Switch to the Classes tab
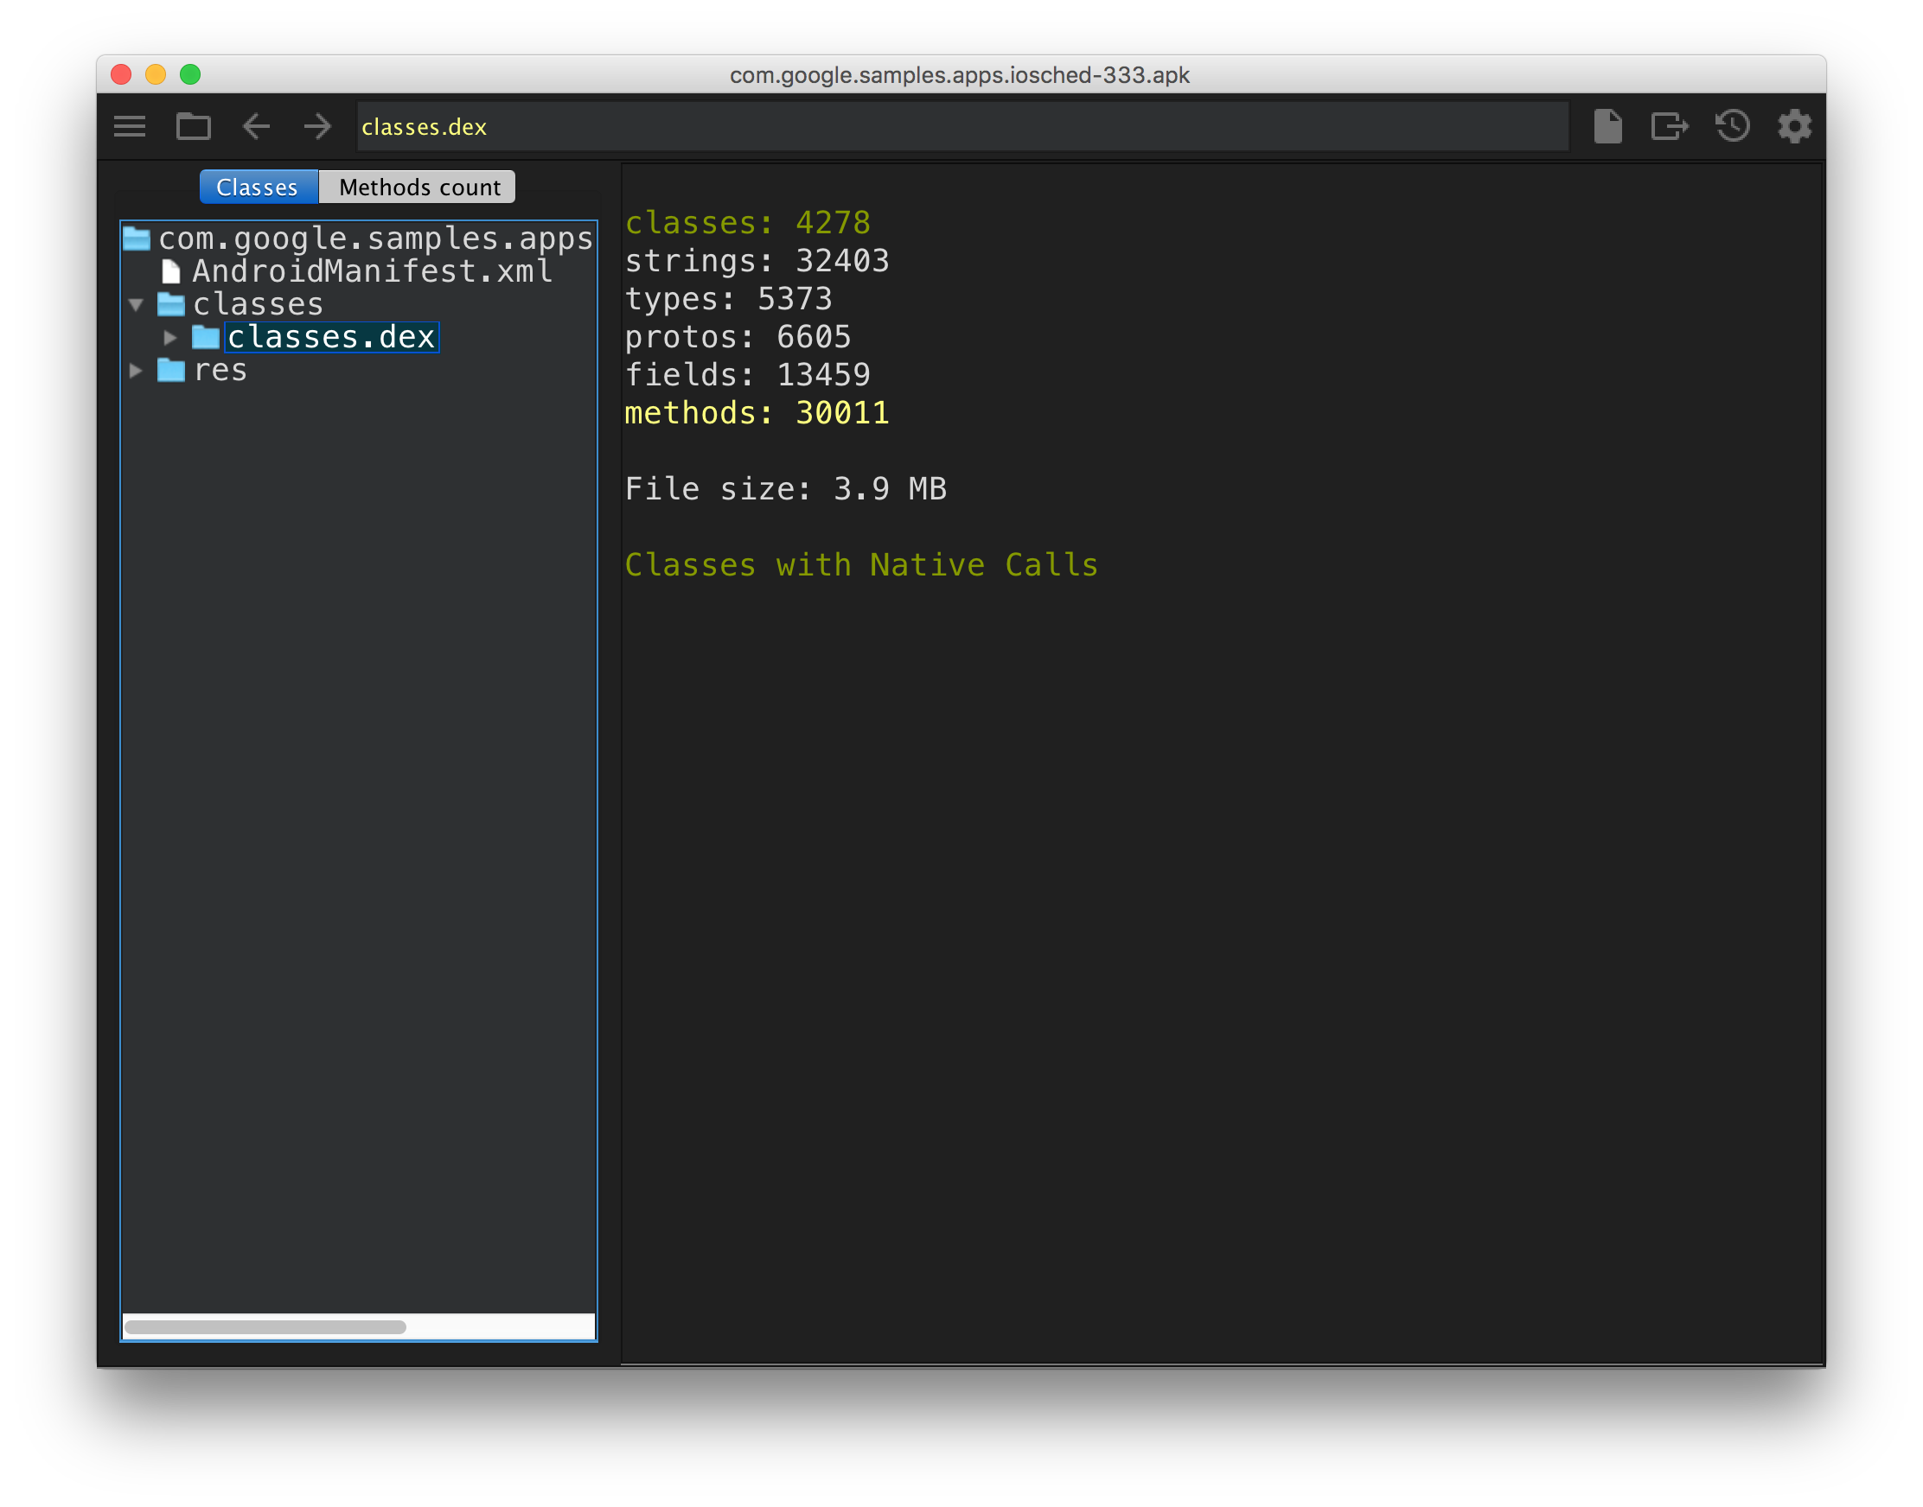Screen dimensions: 1923x1507 click(x=258, y=187)
